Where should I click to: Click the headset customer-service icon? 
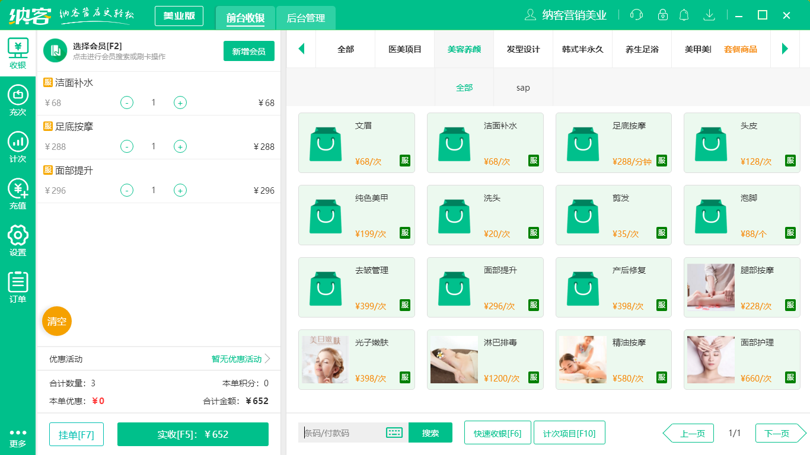pos(636,14)
